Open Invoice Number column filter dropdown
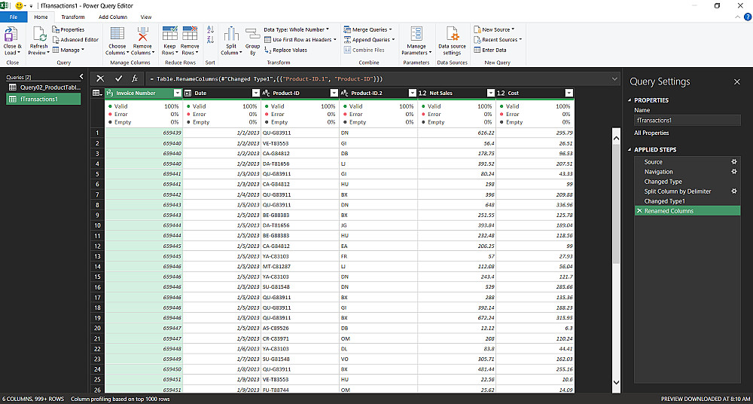This screenshot has height=404, width=753. [177, 93]
